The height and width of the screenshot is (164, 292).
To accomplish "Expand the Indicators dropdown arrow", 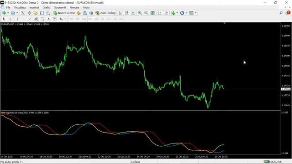I will click(177, 13).
